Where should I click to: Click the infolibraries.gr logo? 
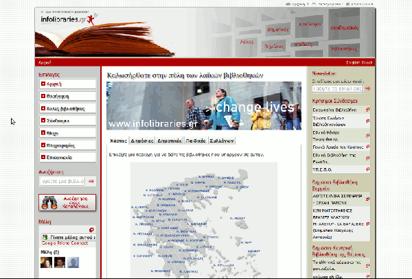click(x=69, y=19)
